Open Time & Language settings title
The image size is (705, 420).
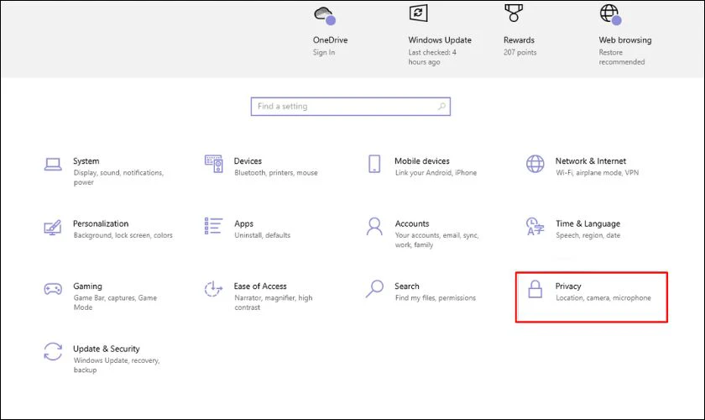pos(587,223)
